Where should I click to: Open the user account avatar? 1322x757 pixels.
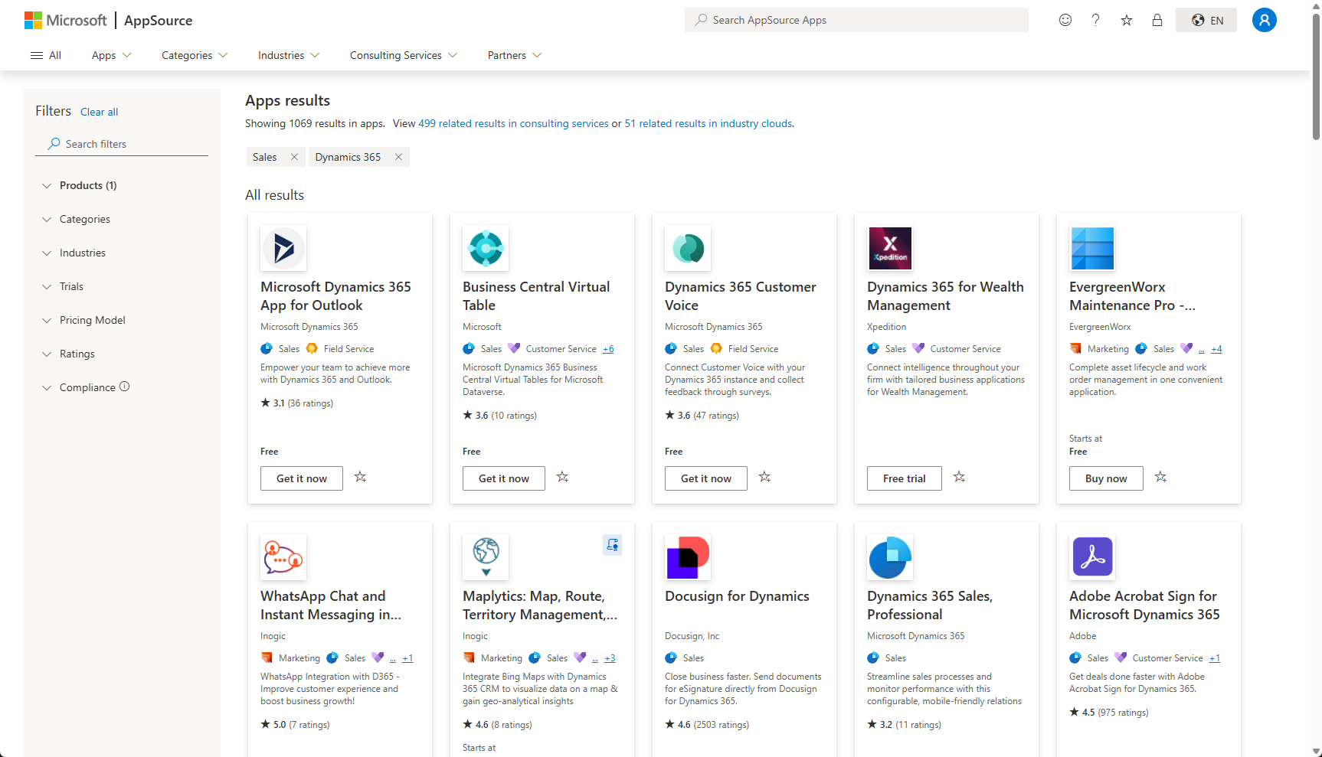click(x=1265, y=20)
